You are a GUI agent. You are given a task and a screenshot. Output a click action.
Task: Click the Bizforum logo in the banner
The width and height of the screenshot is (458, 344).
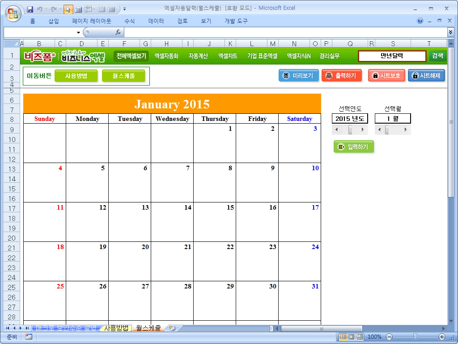coord(39,56)
